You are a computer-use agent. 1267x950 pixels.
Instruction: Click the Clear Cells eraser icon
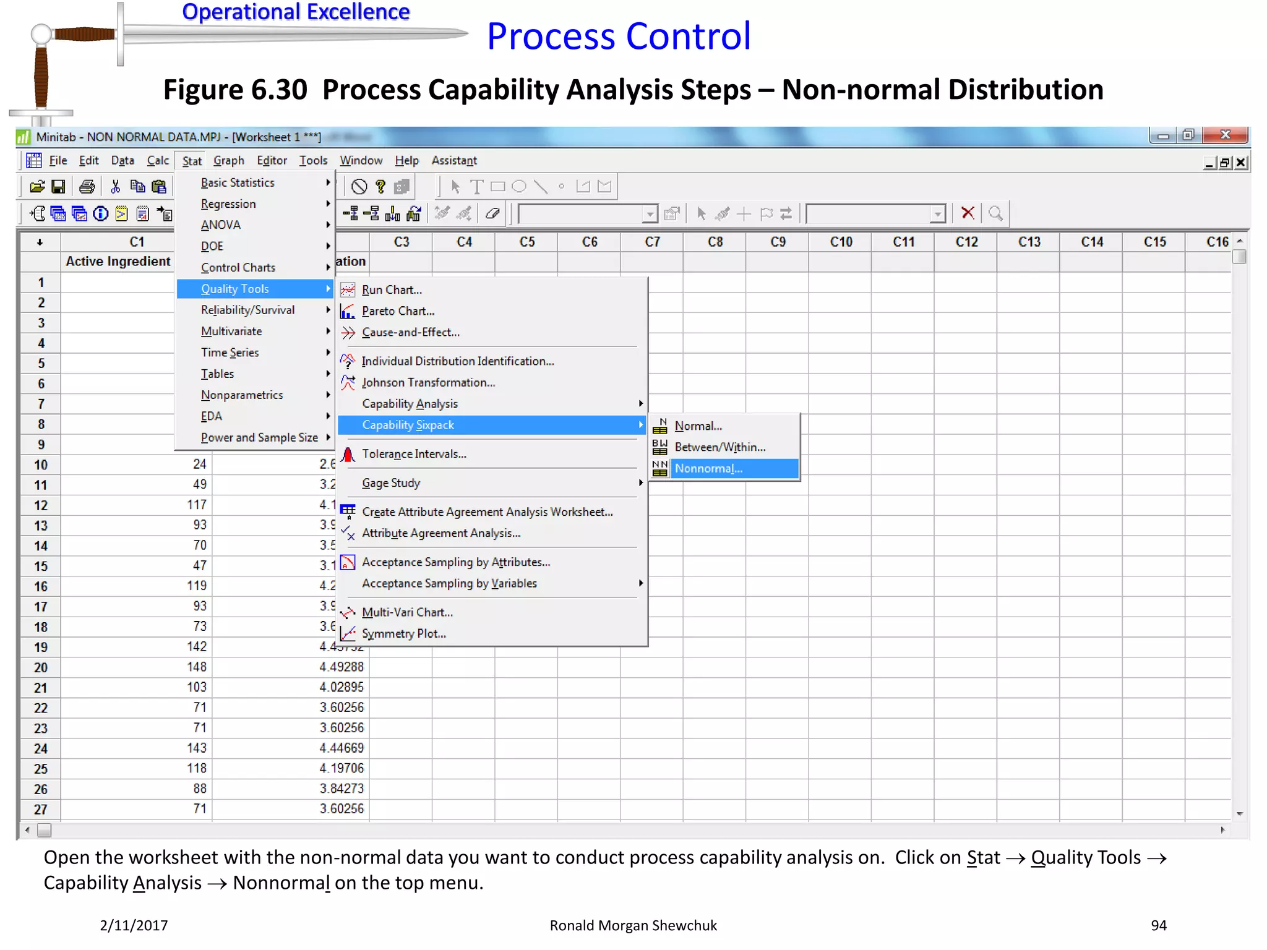click(492, 213)
